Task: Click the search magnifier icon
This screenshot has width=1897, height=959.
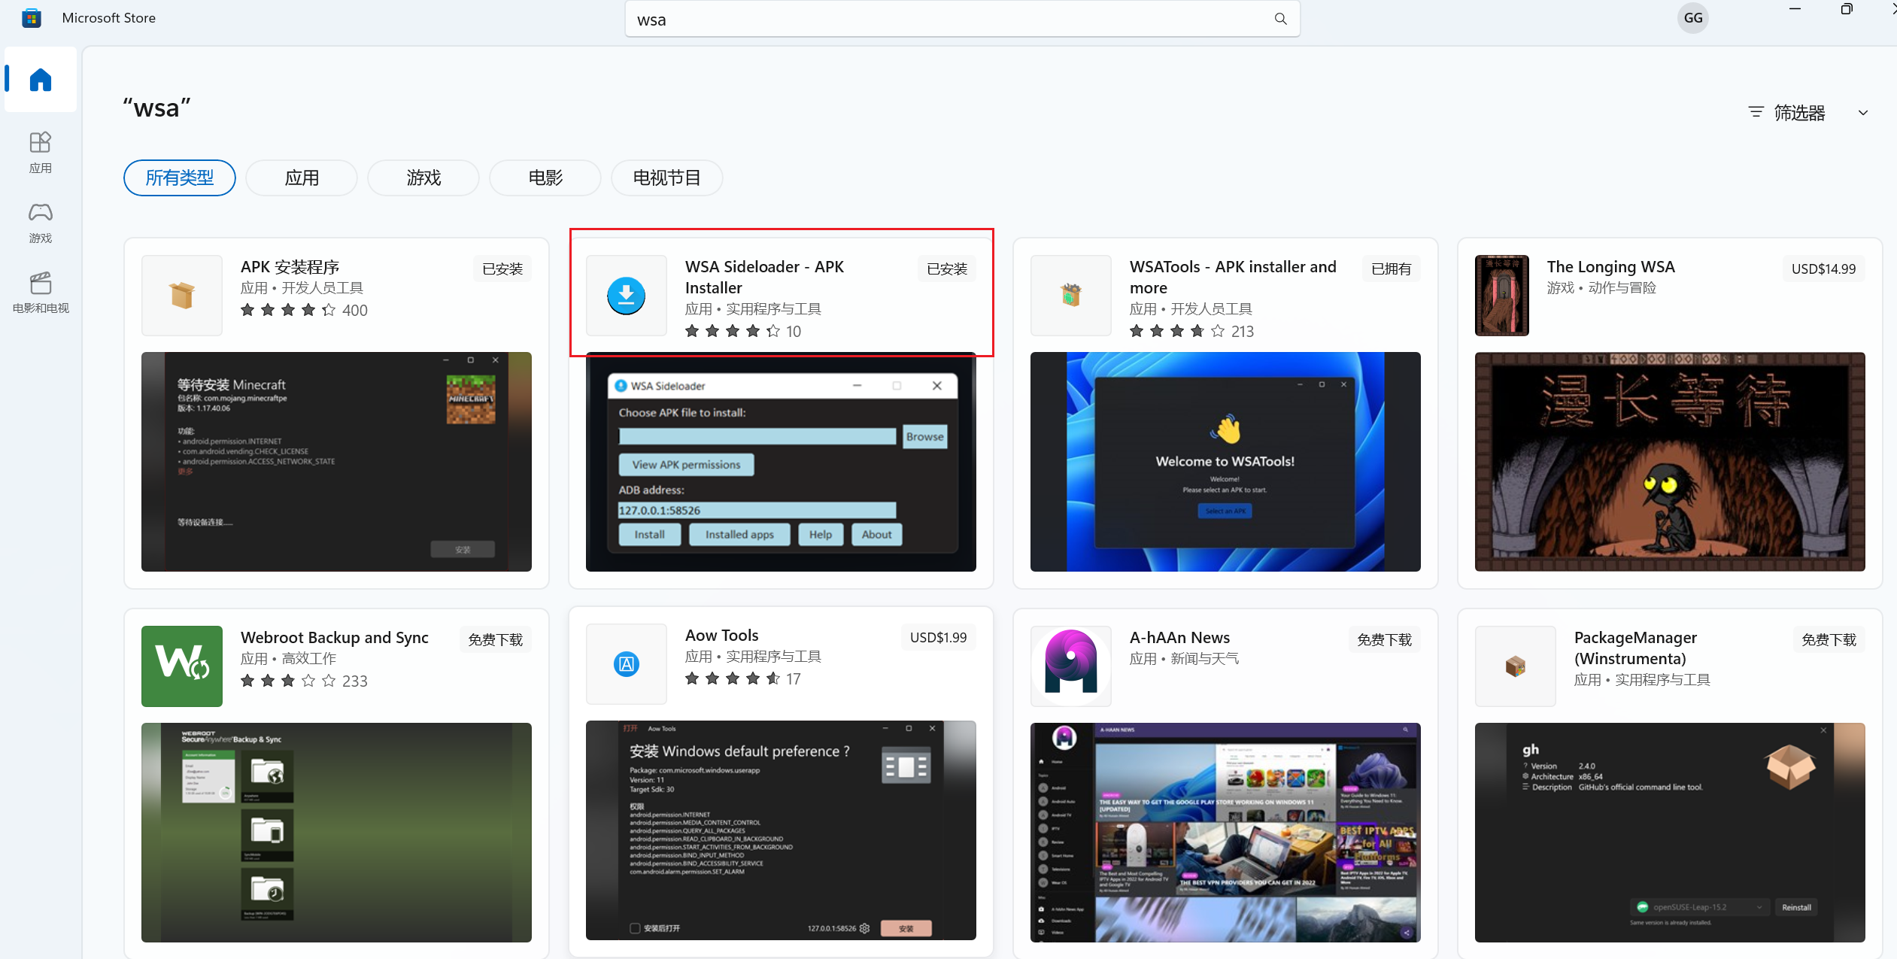Action: click(x=1280, y=18)
